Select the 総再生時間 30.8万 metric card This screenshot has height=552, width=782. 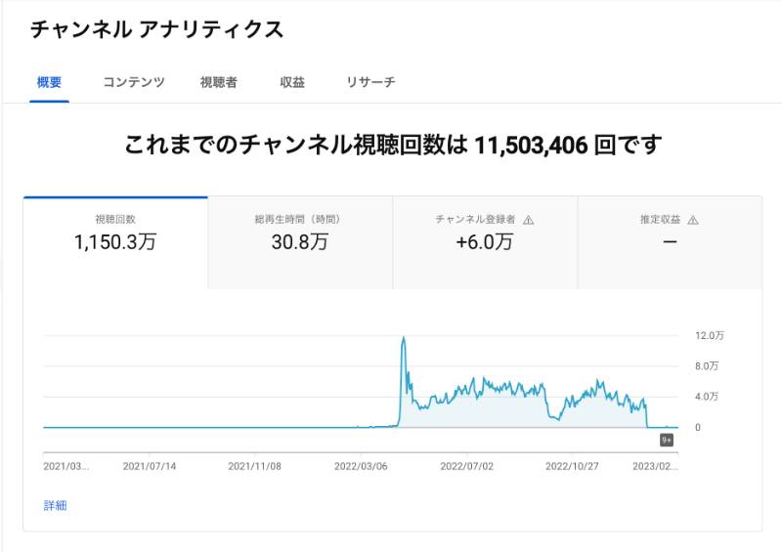click(x=300, y=243)
